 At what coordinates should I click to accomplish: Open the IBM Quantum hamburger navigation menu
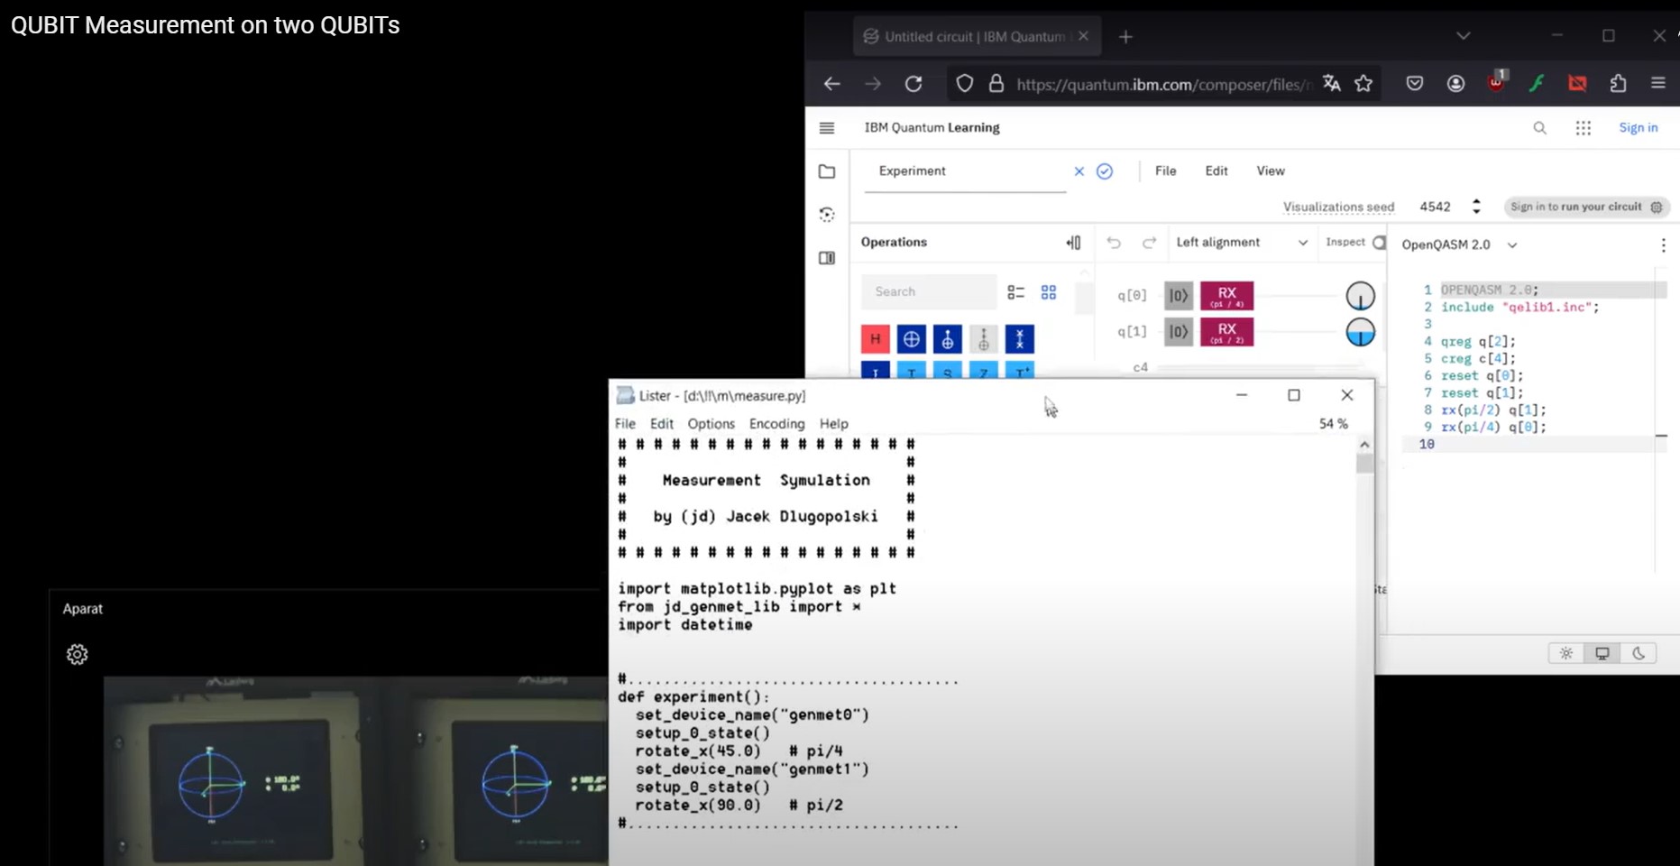coord(827,127)
